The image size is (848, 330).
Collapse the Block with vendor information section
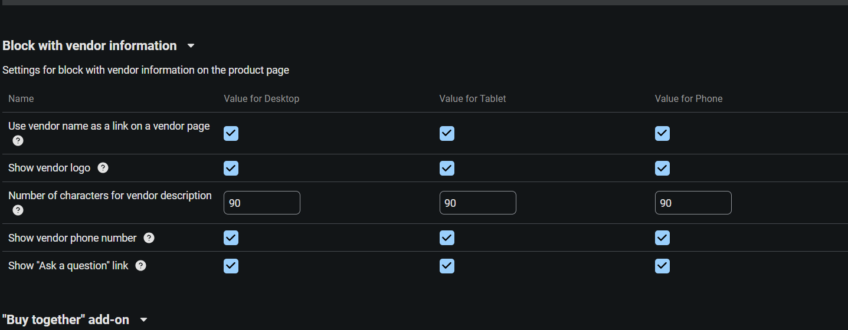191,46
